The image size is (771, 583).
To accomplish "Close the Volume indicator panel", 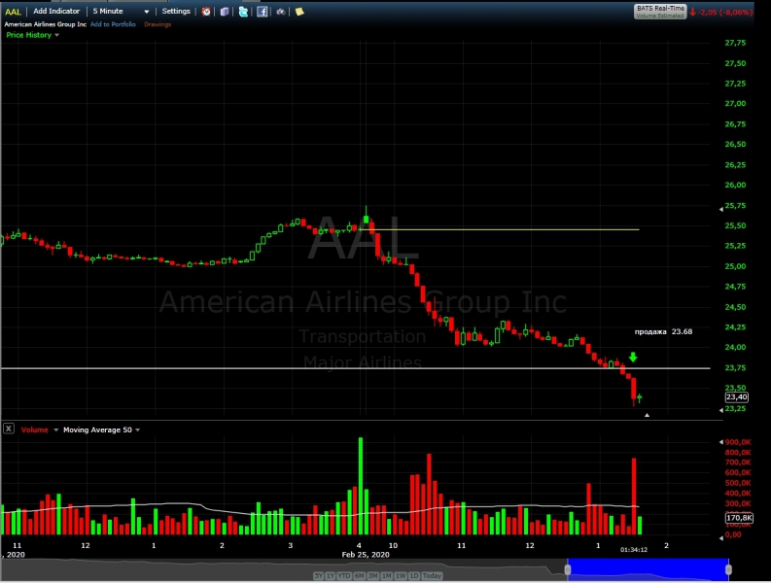I will click(9, 429).
